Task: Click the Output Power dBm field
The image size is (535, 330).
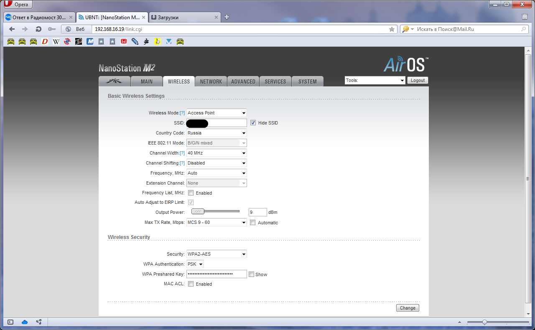Action: (x=257, y=212)
